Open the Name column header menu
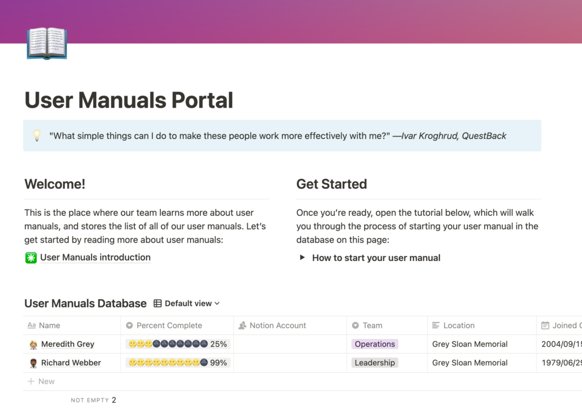This screenshot has height=418, width=582. 72,325
